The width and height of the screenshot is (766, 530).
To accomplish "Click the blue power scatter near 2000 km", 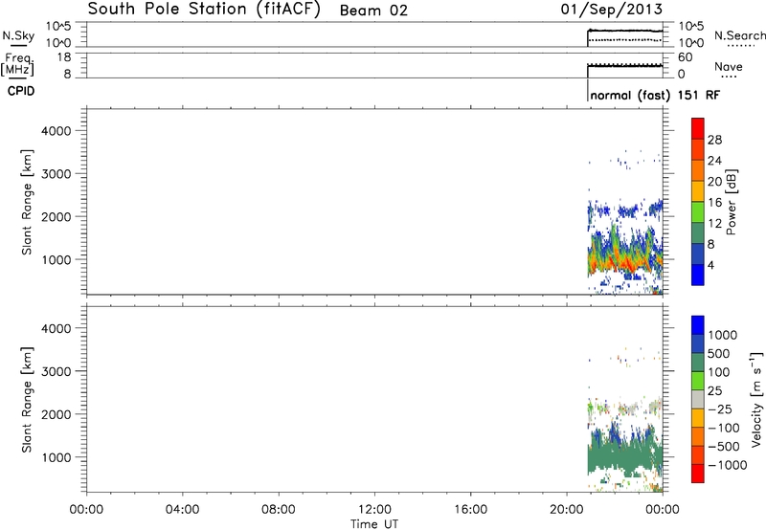I will tap(625, 210).
